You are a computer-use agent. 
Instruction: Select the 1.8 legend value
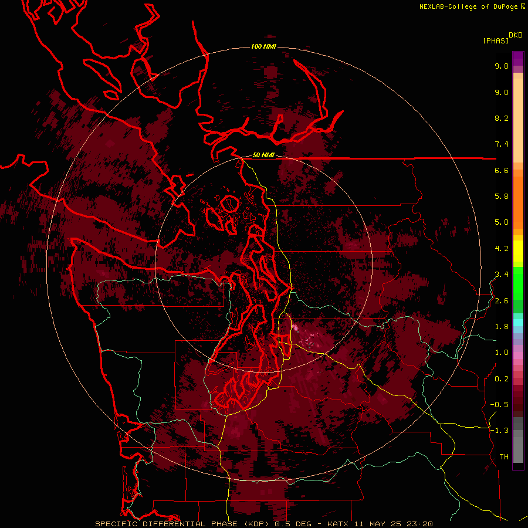point(502,327)
